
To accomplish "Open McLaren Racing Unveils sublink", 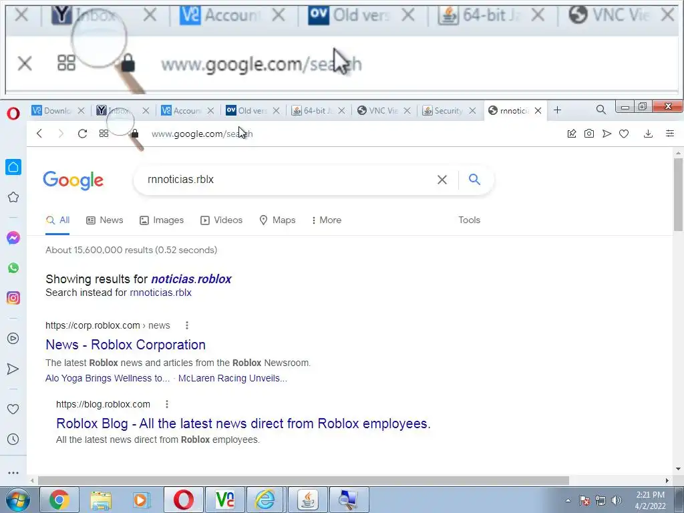I will [x=232, y=378].
